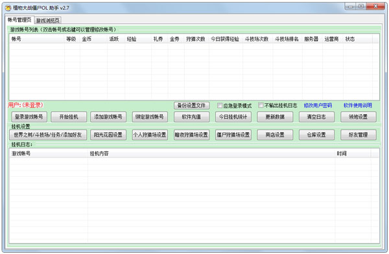This screenshot has width=389, height=254.
Task: Click the 活跃 column header
Action: click(116, 39)
